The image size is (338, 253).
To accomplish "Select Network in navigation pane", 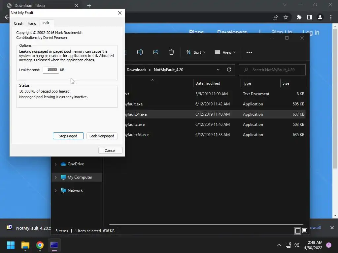I will [75, 190].
